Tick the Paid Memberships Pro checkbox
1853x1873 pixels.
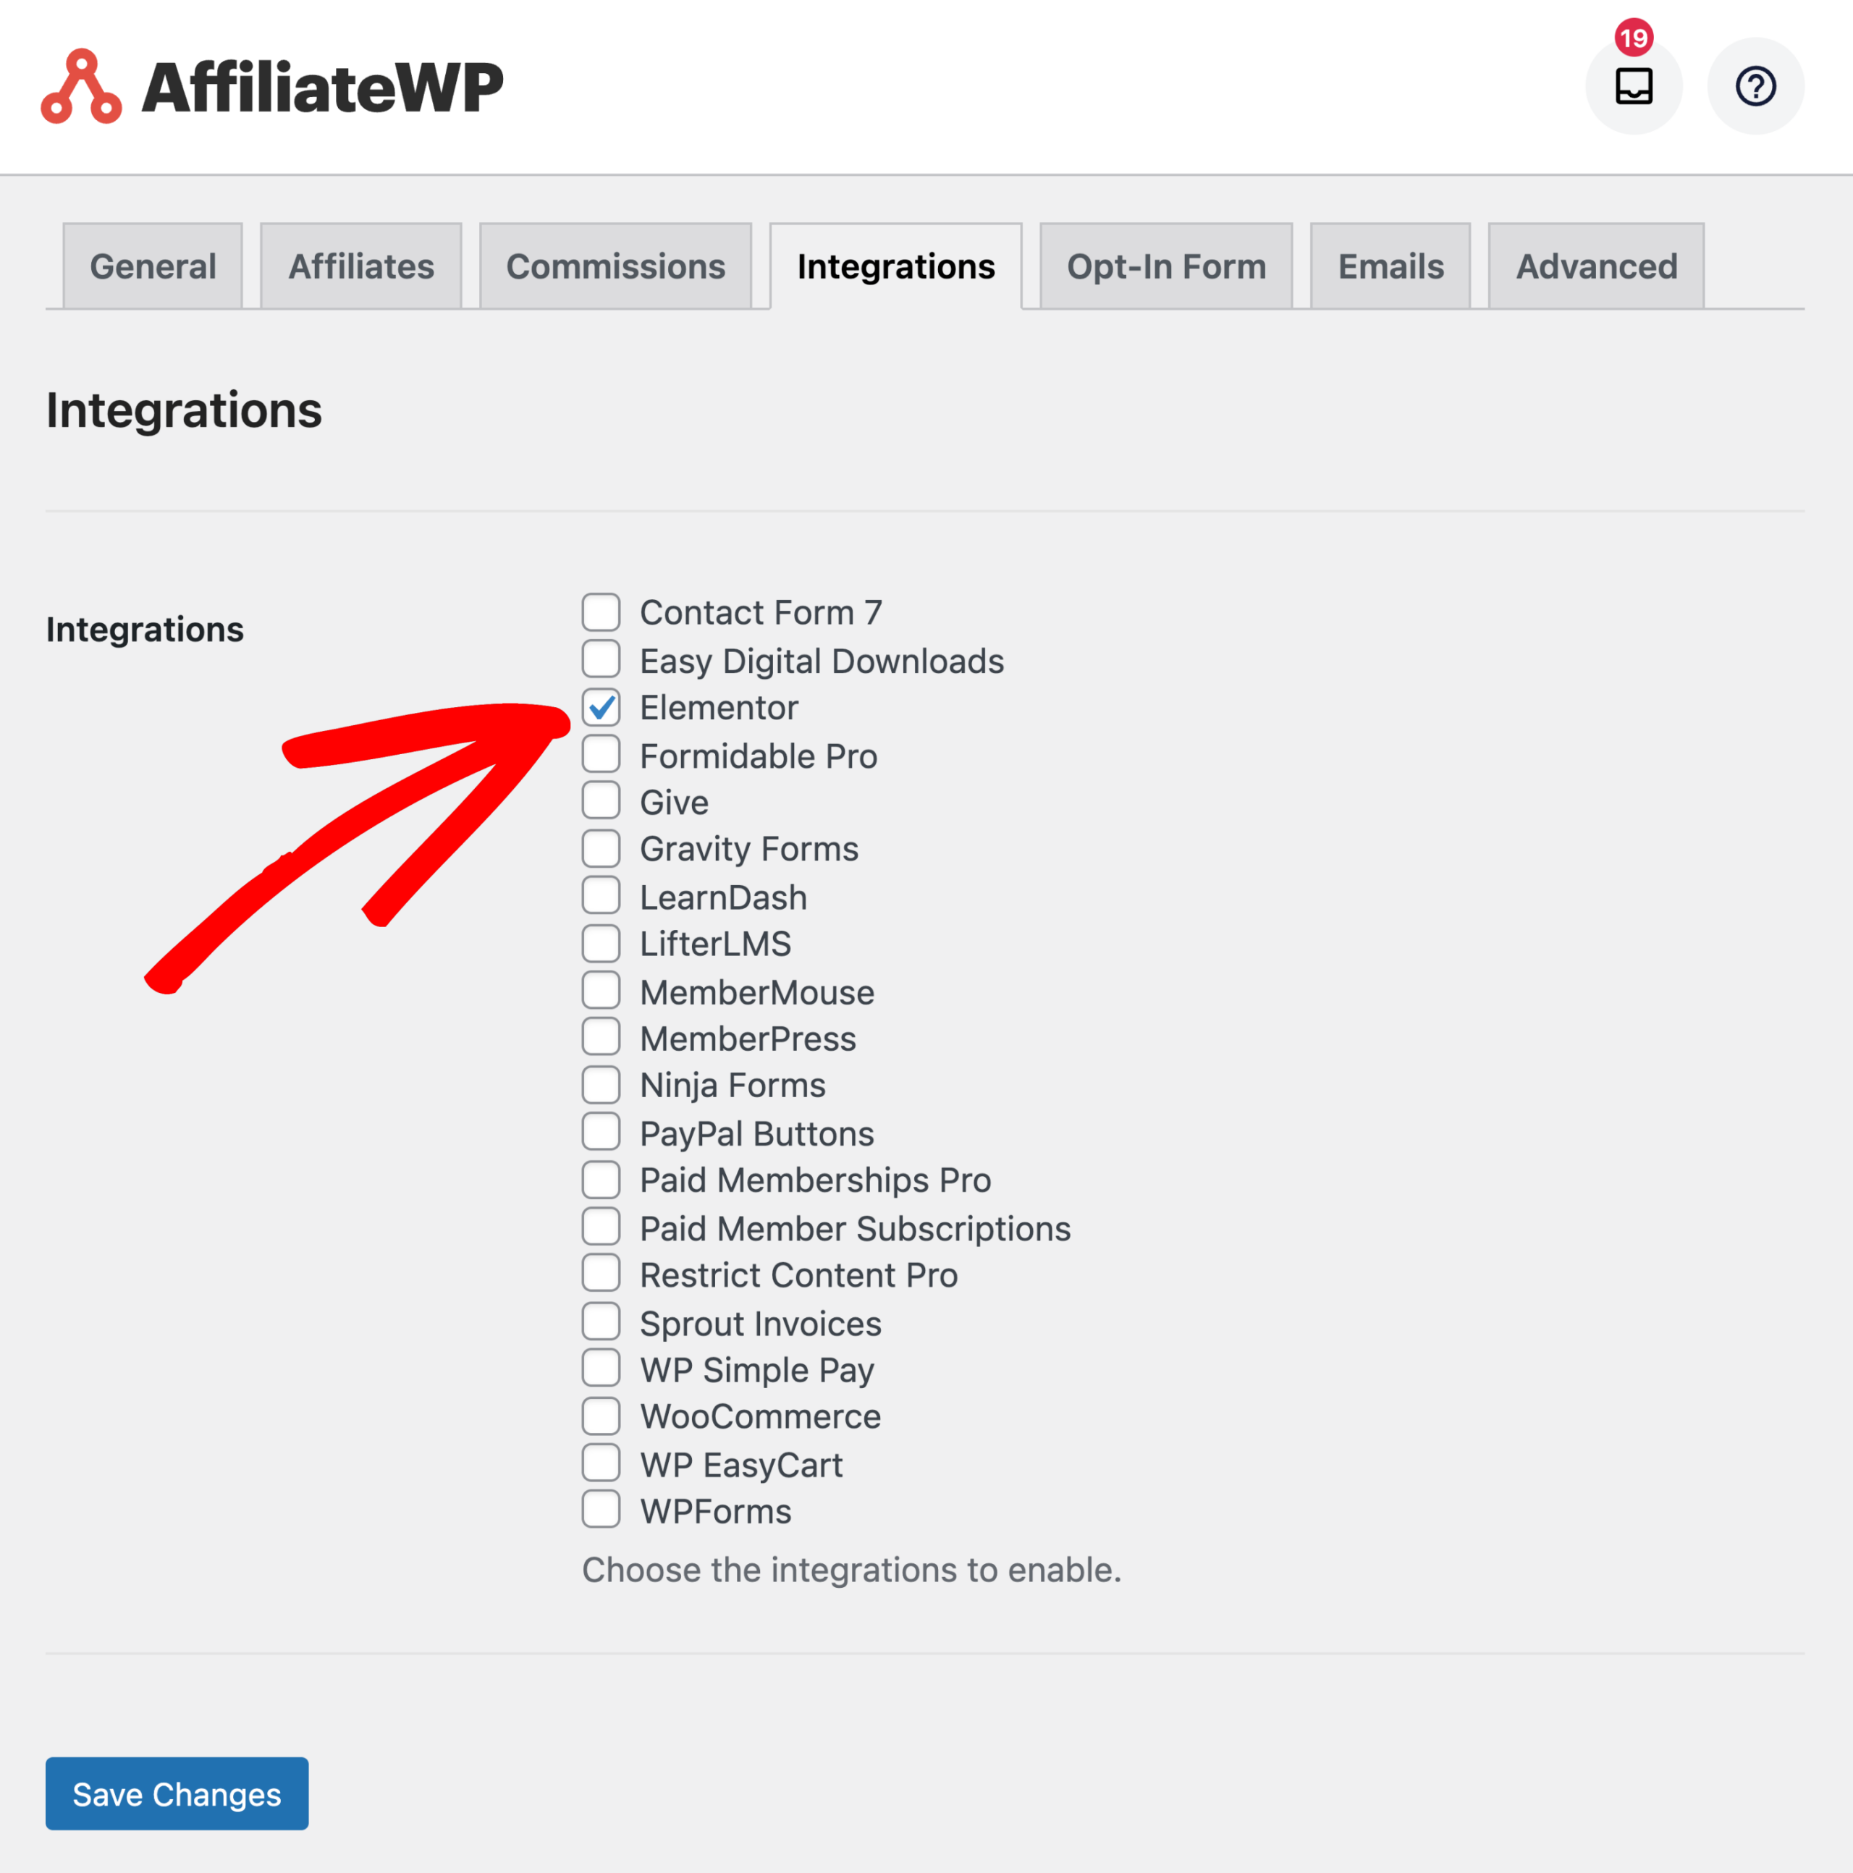tap(602, 1180)
